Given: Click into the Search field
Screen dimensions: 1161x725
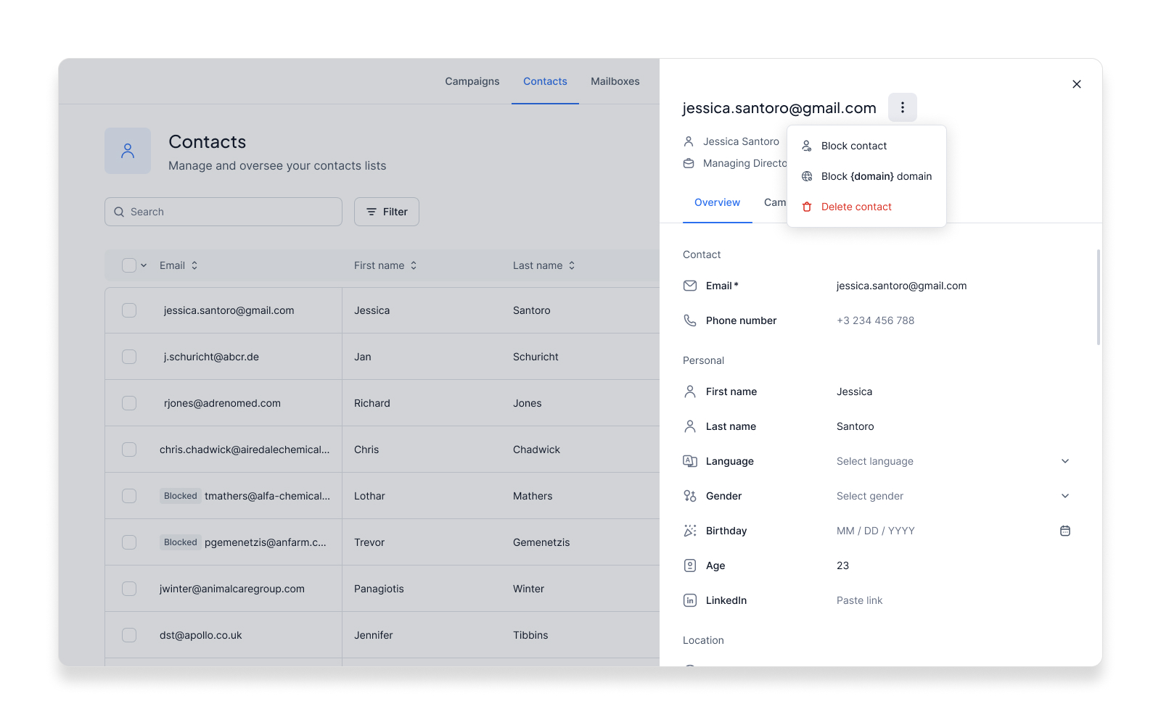Looking at the screenshot, I should click(223, 212).
